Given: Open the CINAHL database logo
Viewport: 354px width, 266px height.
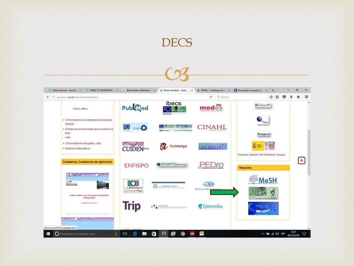Looking at the screenshot, I should (x=212, y=127).
